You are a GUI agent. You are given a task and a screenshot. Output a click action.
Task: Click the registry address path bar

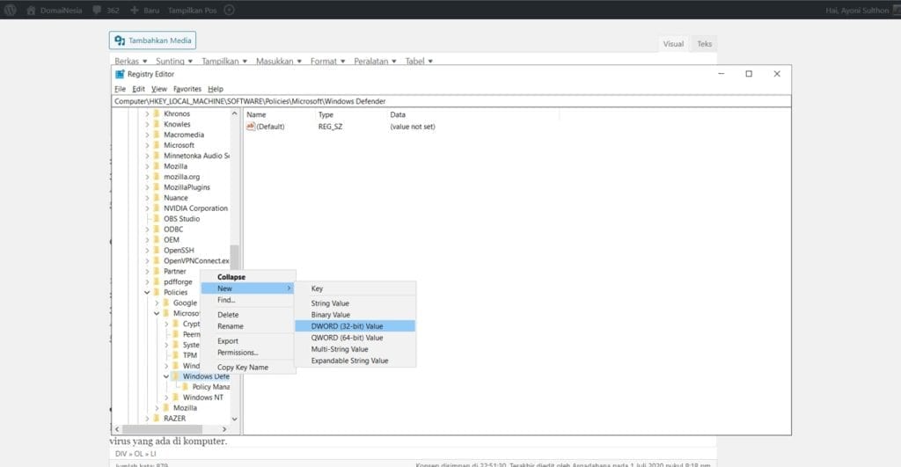(440, 102)
